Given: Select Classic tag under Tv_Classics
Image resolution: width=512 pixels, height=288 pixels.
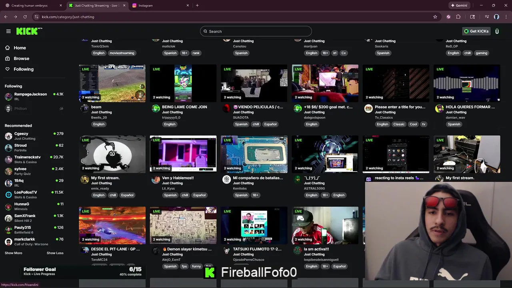Looking at the screenshot, I should point(399,124).
